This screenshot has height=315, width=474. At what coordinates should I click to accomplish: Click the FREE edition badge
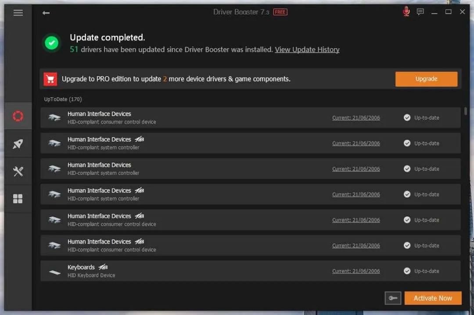coord(280,12)
